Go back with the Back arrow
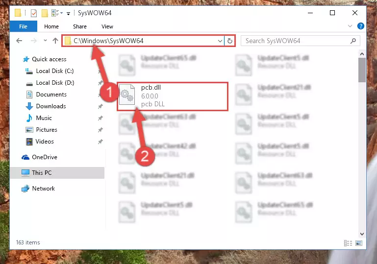Image resolution: width=377 pixels, height=264 pixels. pyautogui.click(x=19, y=41)
